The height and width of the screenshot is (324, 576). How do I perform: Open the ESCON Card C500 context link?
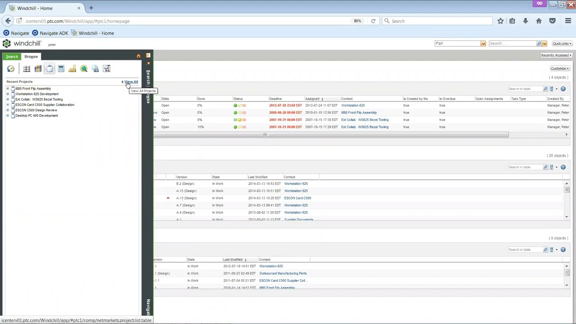pyautogui.click(x=297, y=198)
